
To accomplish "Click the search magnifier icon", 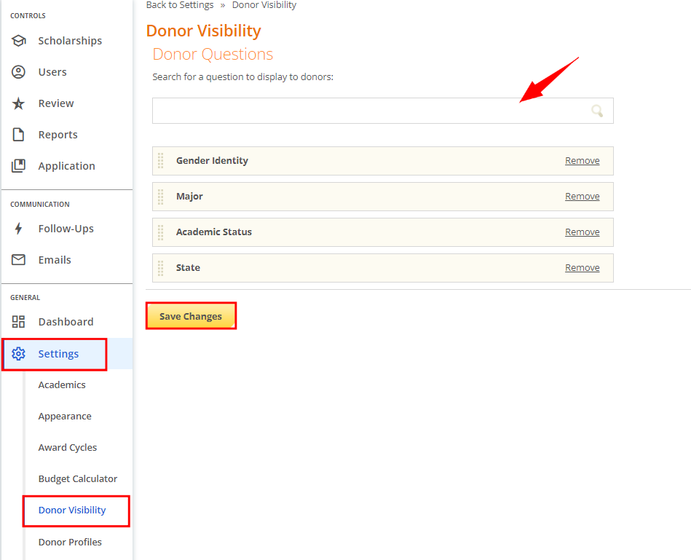I will click(x=597, y=110).
